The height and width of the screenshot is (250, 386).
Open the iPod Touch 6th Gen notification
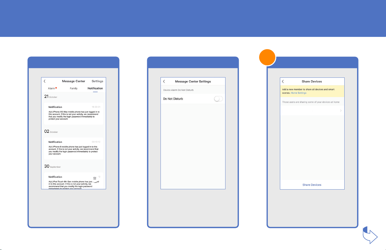(73, 181)
